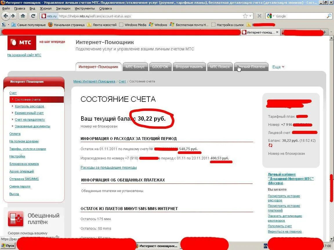Reload the page with the refresh icon
This screenshot has width=334, height=250.
(33, 16)
